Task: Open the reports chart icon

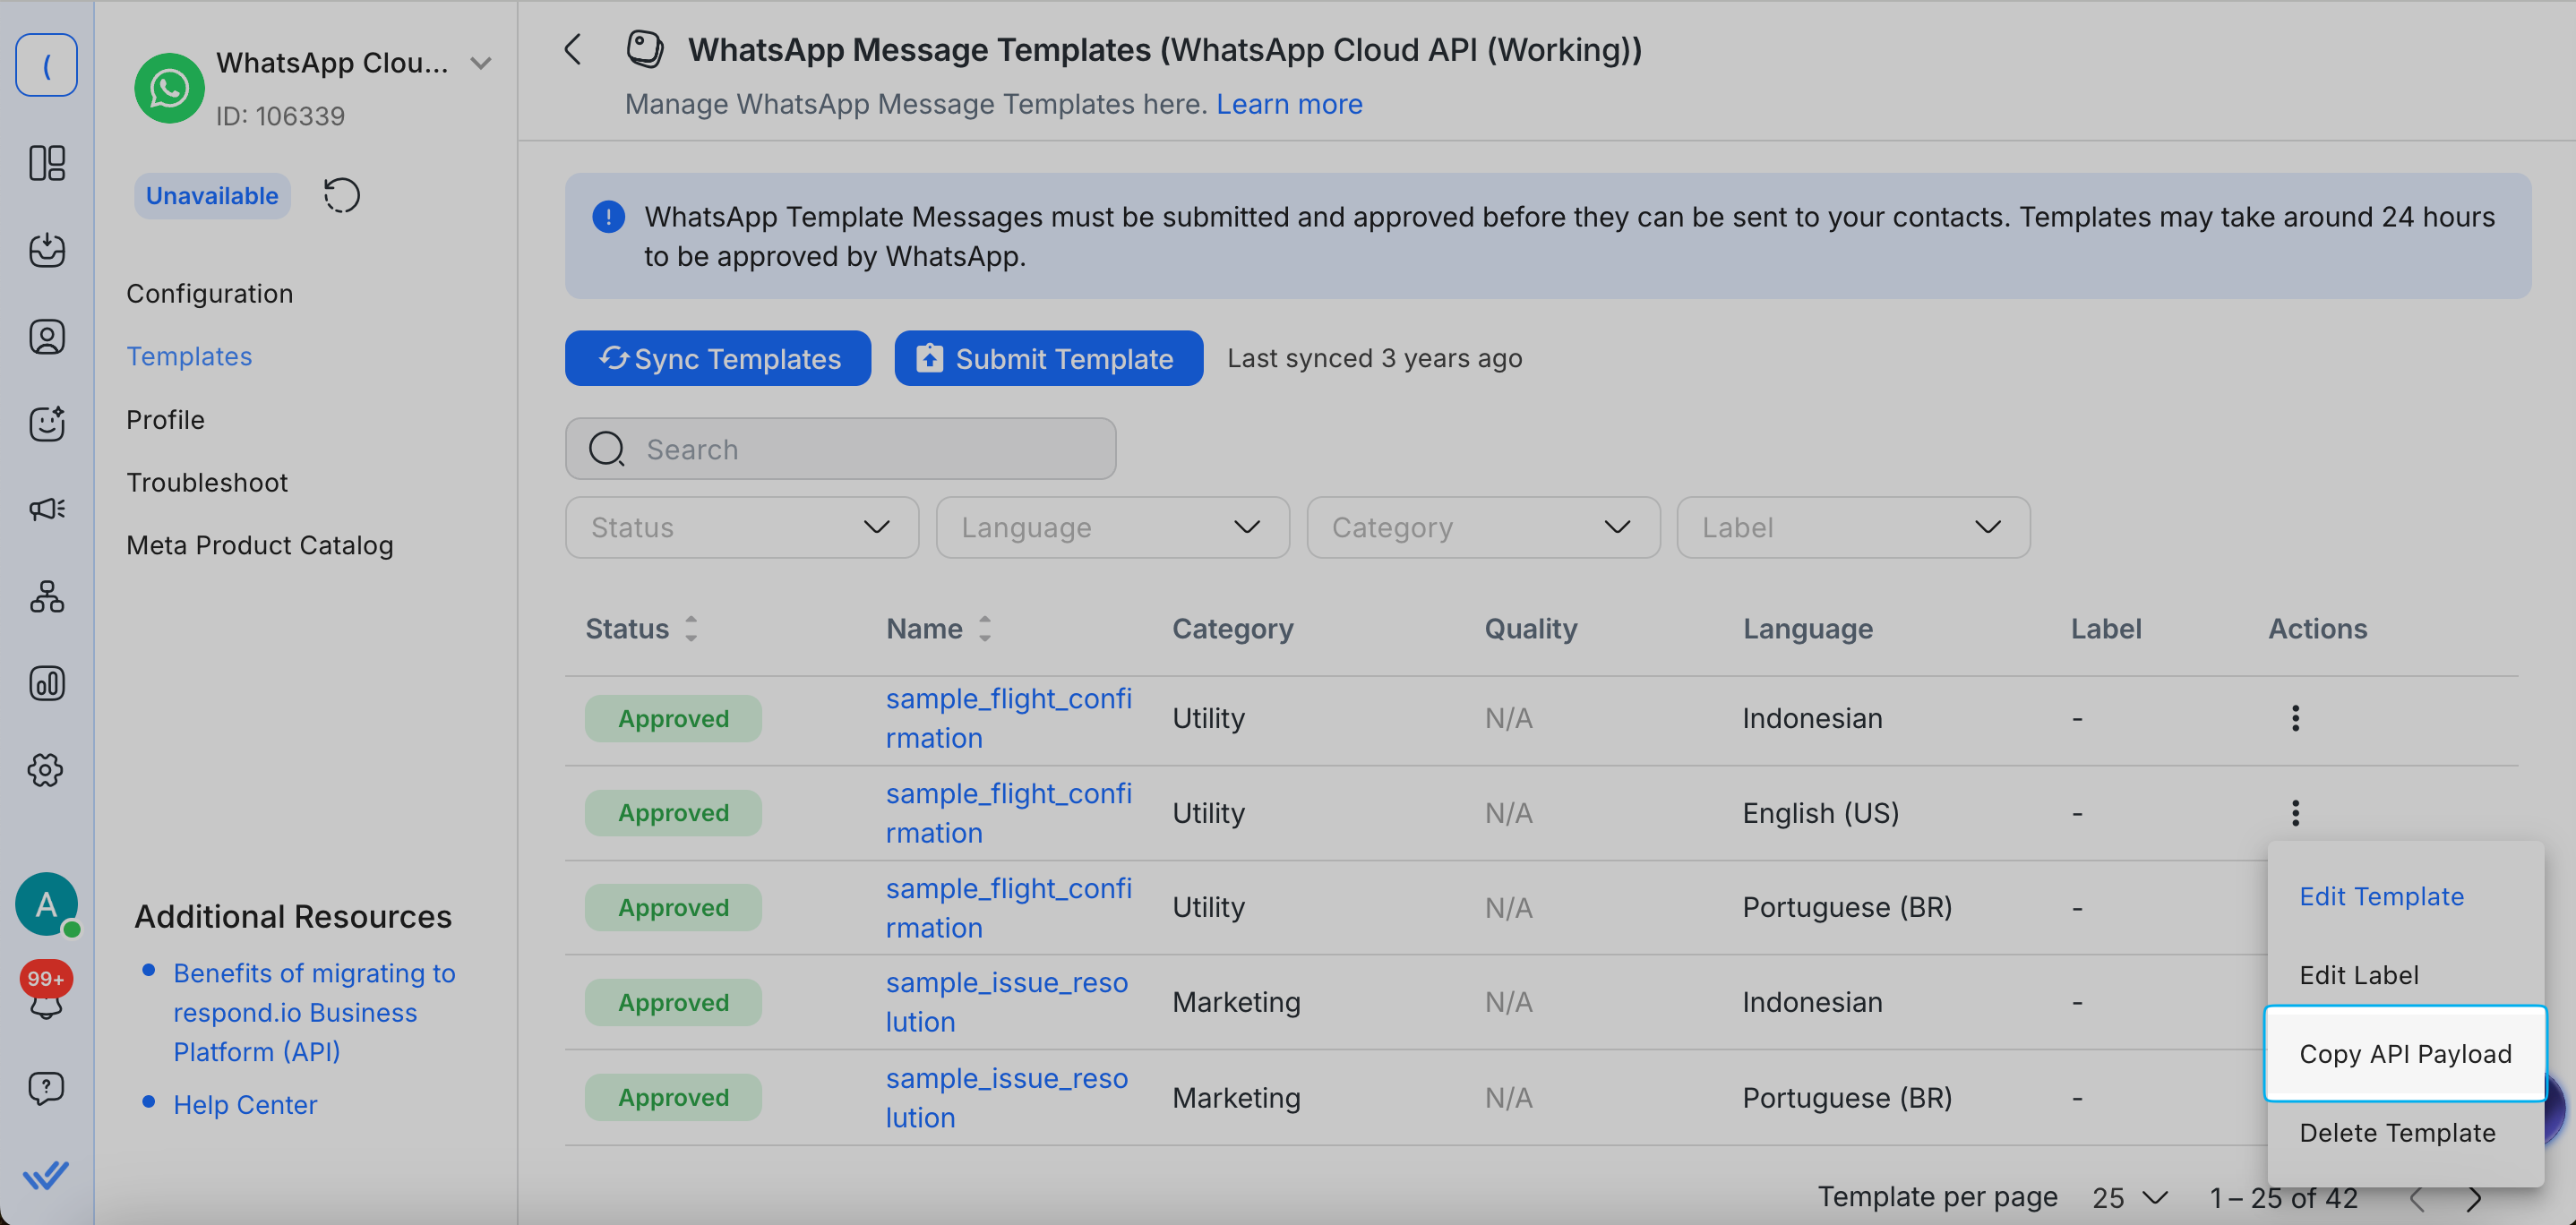Action: tap(46, 684)
